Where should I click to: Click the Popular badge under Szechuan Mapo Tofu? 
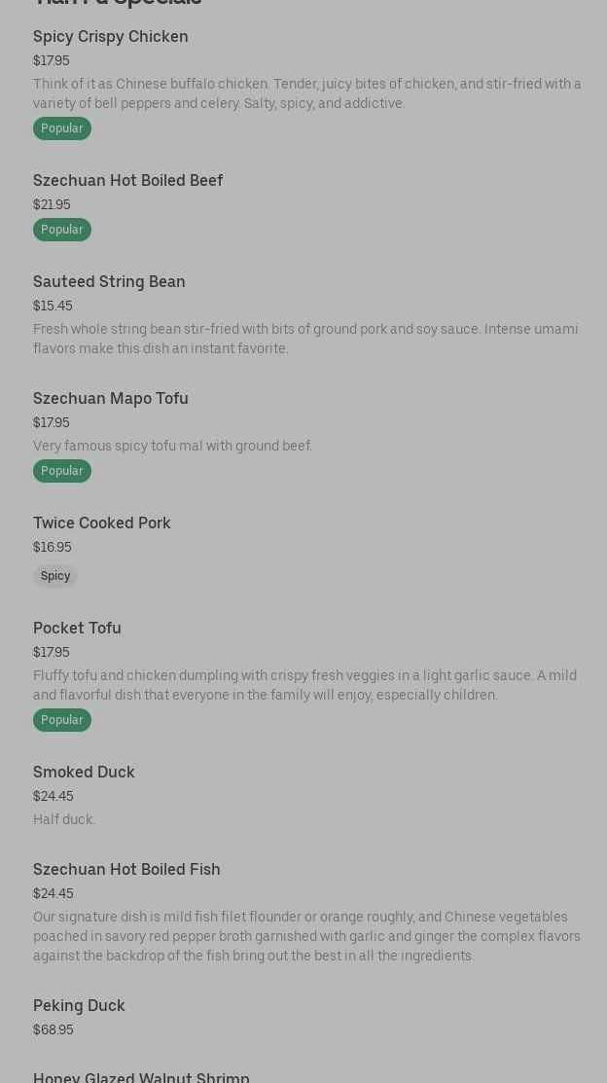tap(62, 470)
